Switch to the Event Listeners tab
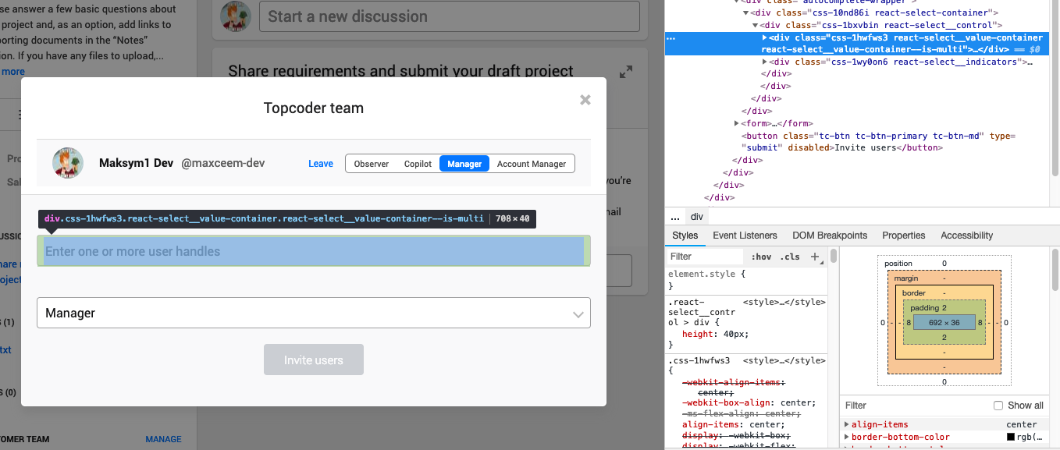The image size is (1060, 450). [x=745, y=236]
